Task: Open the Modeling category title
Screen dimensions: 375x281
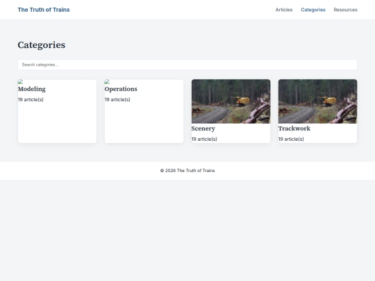Action: [x=32, y=89]
